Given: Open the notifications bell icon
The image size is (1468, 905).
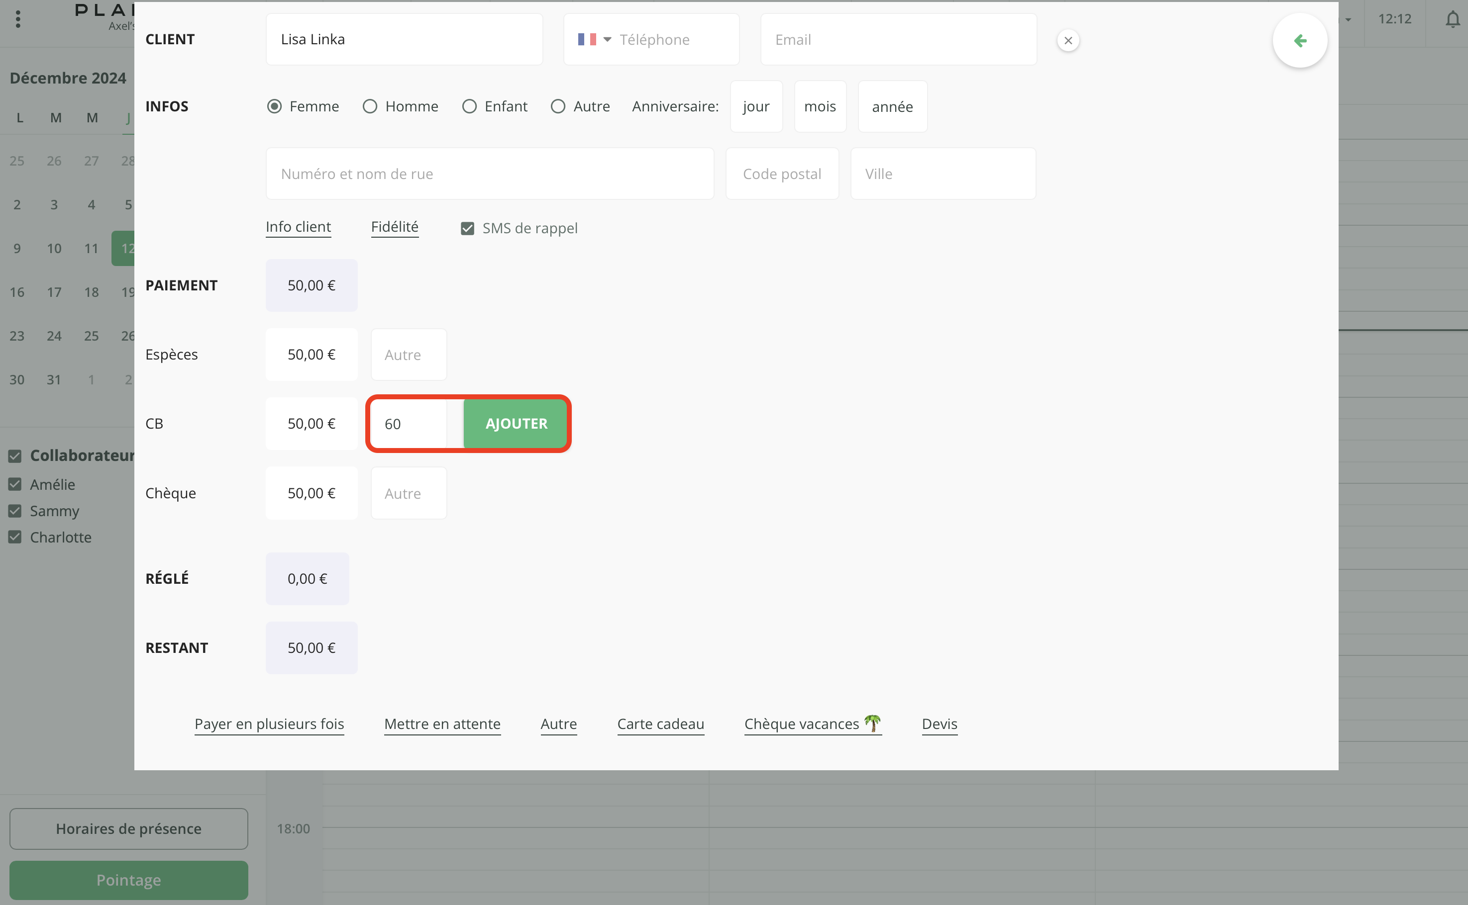Looking at the screenshot, I should [1452, 19].
